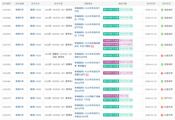
Task: Click 车身附件及电器 tag in row 1091495
Action: point(111,73)
